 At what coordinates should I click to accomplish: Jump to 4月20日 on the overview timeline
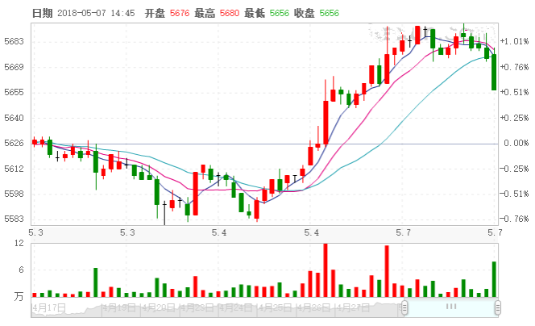[x=158, y=307]
